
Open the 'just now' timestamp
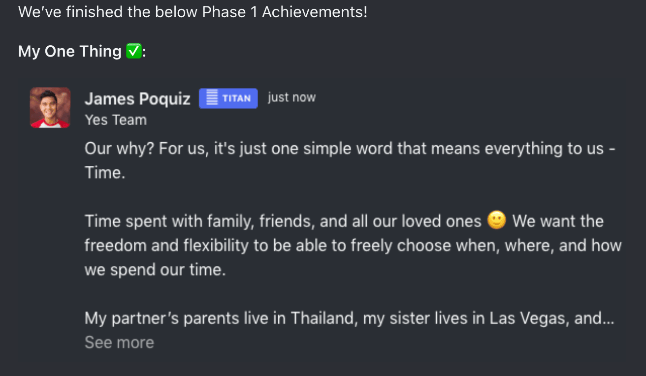[x=291, y=97]
